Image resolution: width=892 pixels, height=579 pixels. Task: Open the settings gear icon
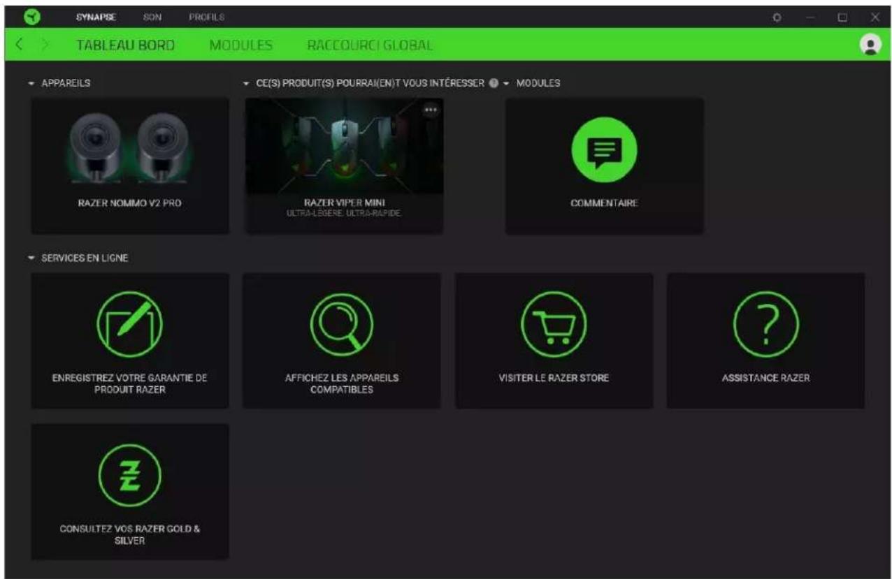(777, 17)
